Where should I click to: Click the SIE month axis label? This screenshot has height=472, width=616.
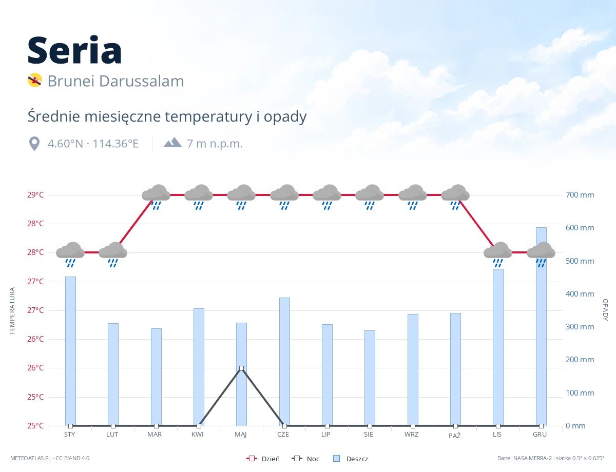coord(369,434)
